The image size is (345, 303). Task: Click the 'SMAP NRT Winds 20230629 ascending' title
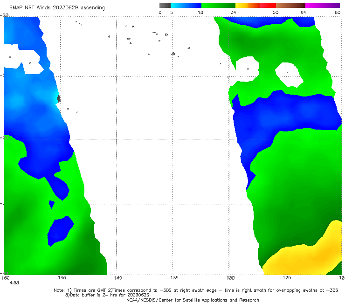tap(57, 7)
